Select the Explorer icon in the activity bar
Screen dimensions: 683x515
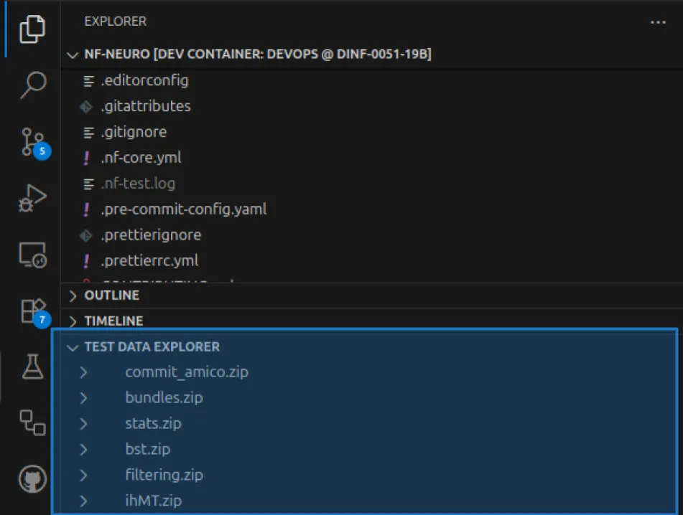(x=29, y=29)
